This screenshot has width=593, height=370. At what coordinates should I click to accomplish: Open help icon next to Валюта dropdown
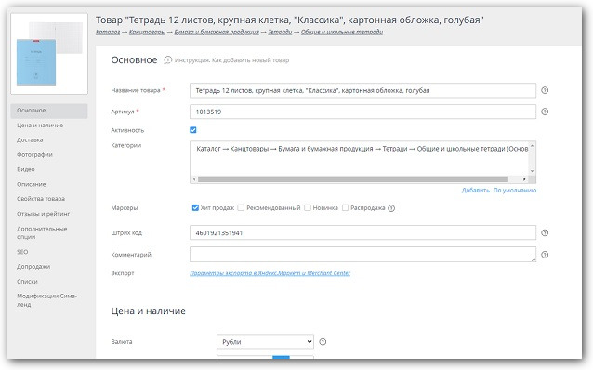pos(323,341)
